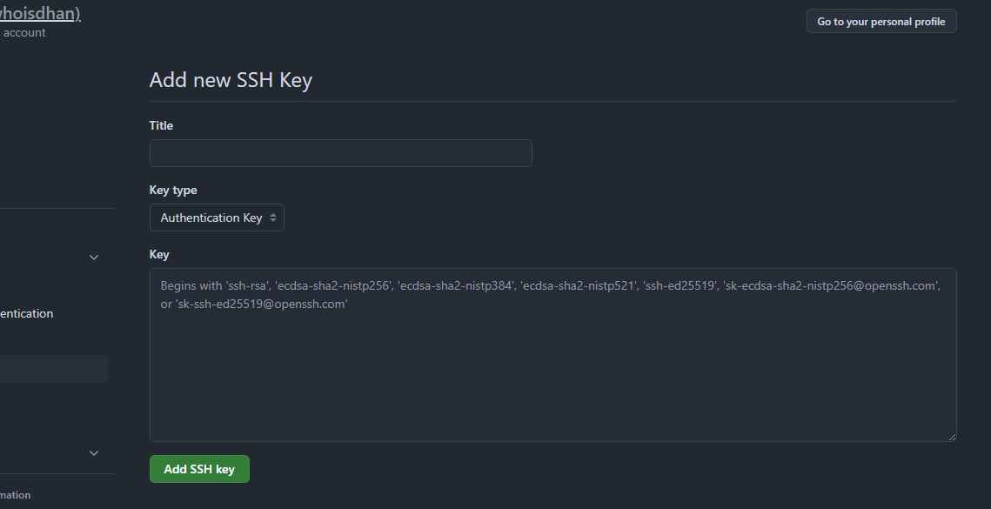Click the Title field label
This screenshot has height=509, width=991.
click(x=161, y=125)
